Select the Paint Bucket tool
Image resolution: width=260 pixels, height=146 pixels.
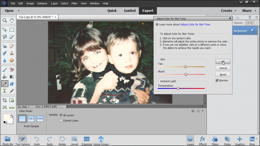click(x=5, y=77)
